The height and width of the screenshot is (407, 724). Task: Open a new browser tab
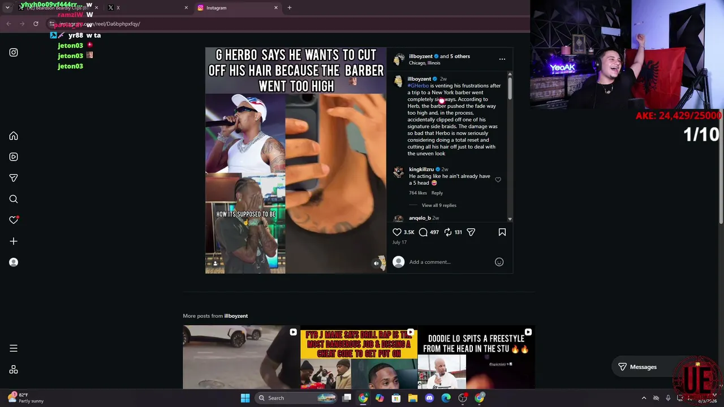(x=290, y=8)
